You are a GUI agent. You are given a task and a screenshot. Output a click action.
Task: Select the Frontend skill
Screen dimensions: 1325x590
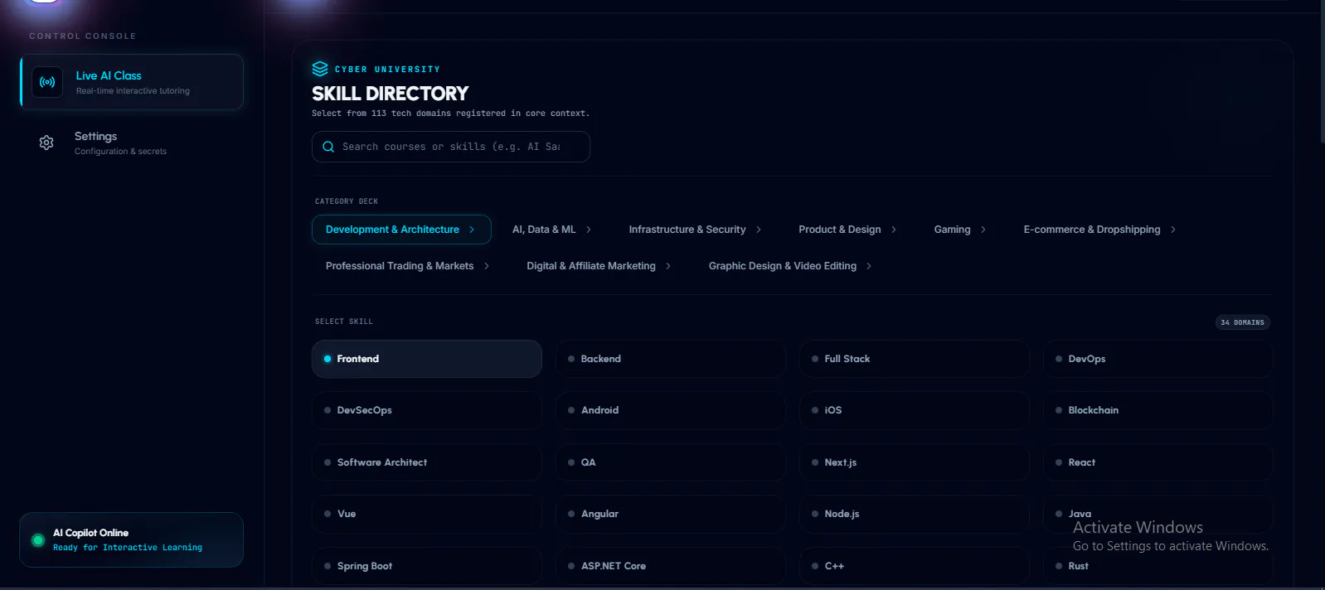(x=427, y=359)
